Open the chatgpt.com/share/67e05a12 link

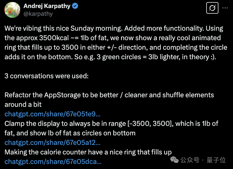pos(52,143)
